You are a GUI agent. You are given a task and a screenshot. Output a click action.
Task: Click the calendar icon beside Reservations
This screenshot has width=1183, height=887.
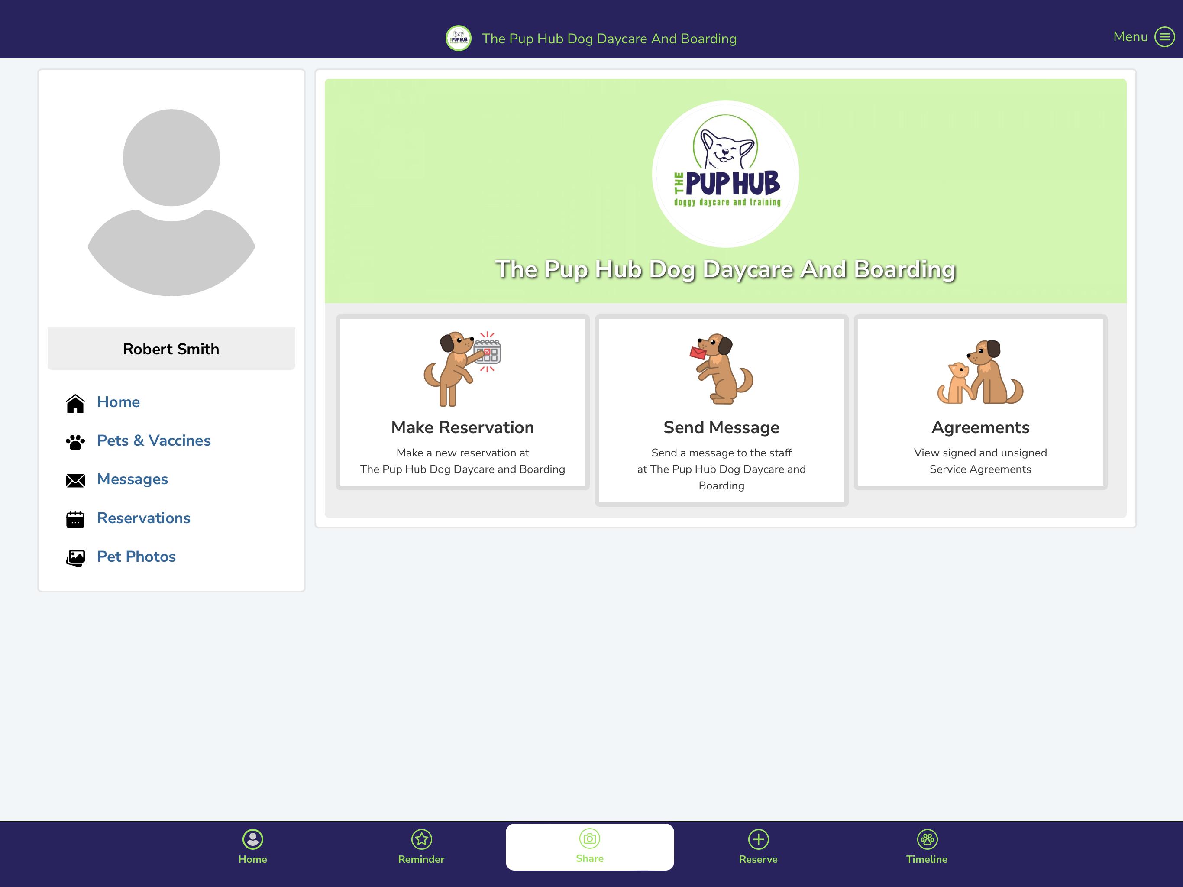(x=75, y=519)
